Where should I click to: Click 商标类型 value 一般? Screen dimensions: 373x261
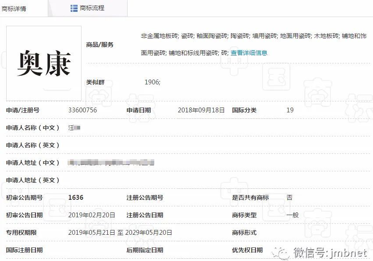click(x=292, y=215)
